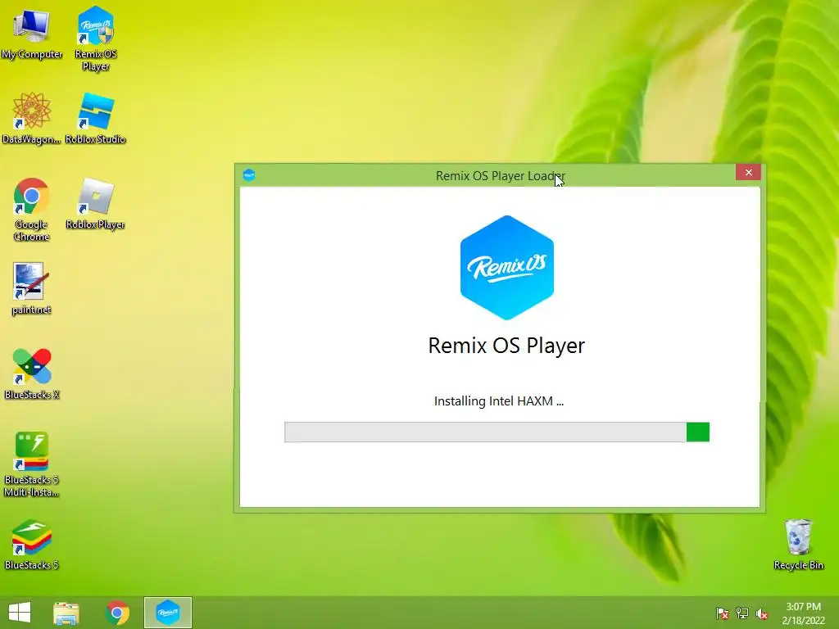This screenshot has height=629, width=839.
Task: Select the Recycle Bin icon
Action: (x=798, y=544)
